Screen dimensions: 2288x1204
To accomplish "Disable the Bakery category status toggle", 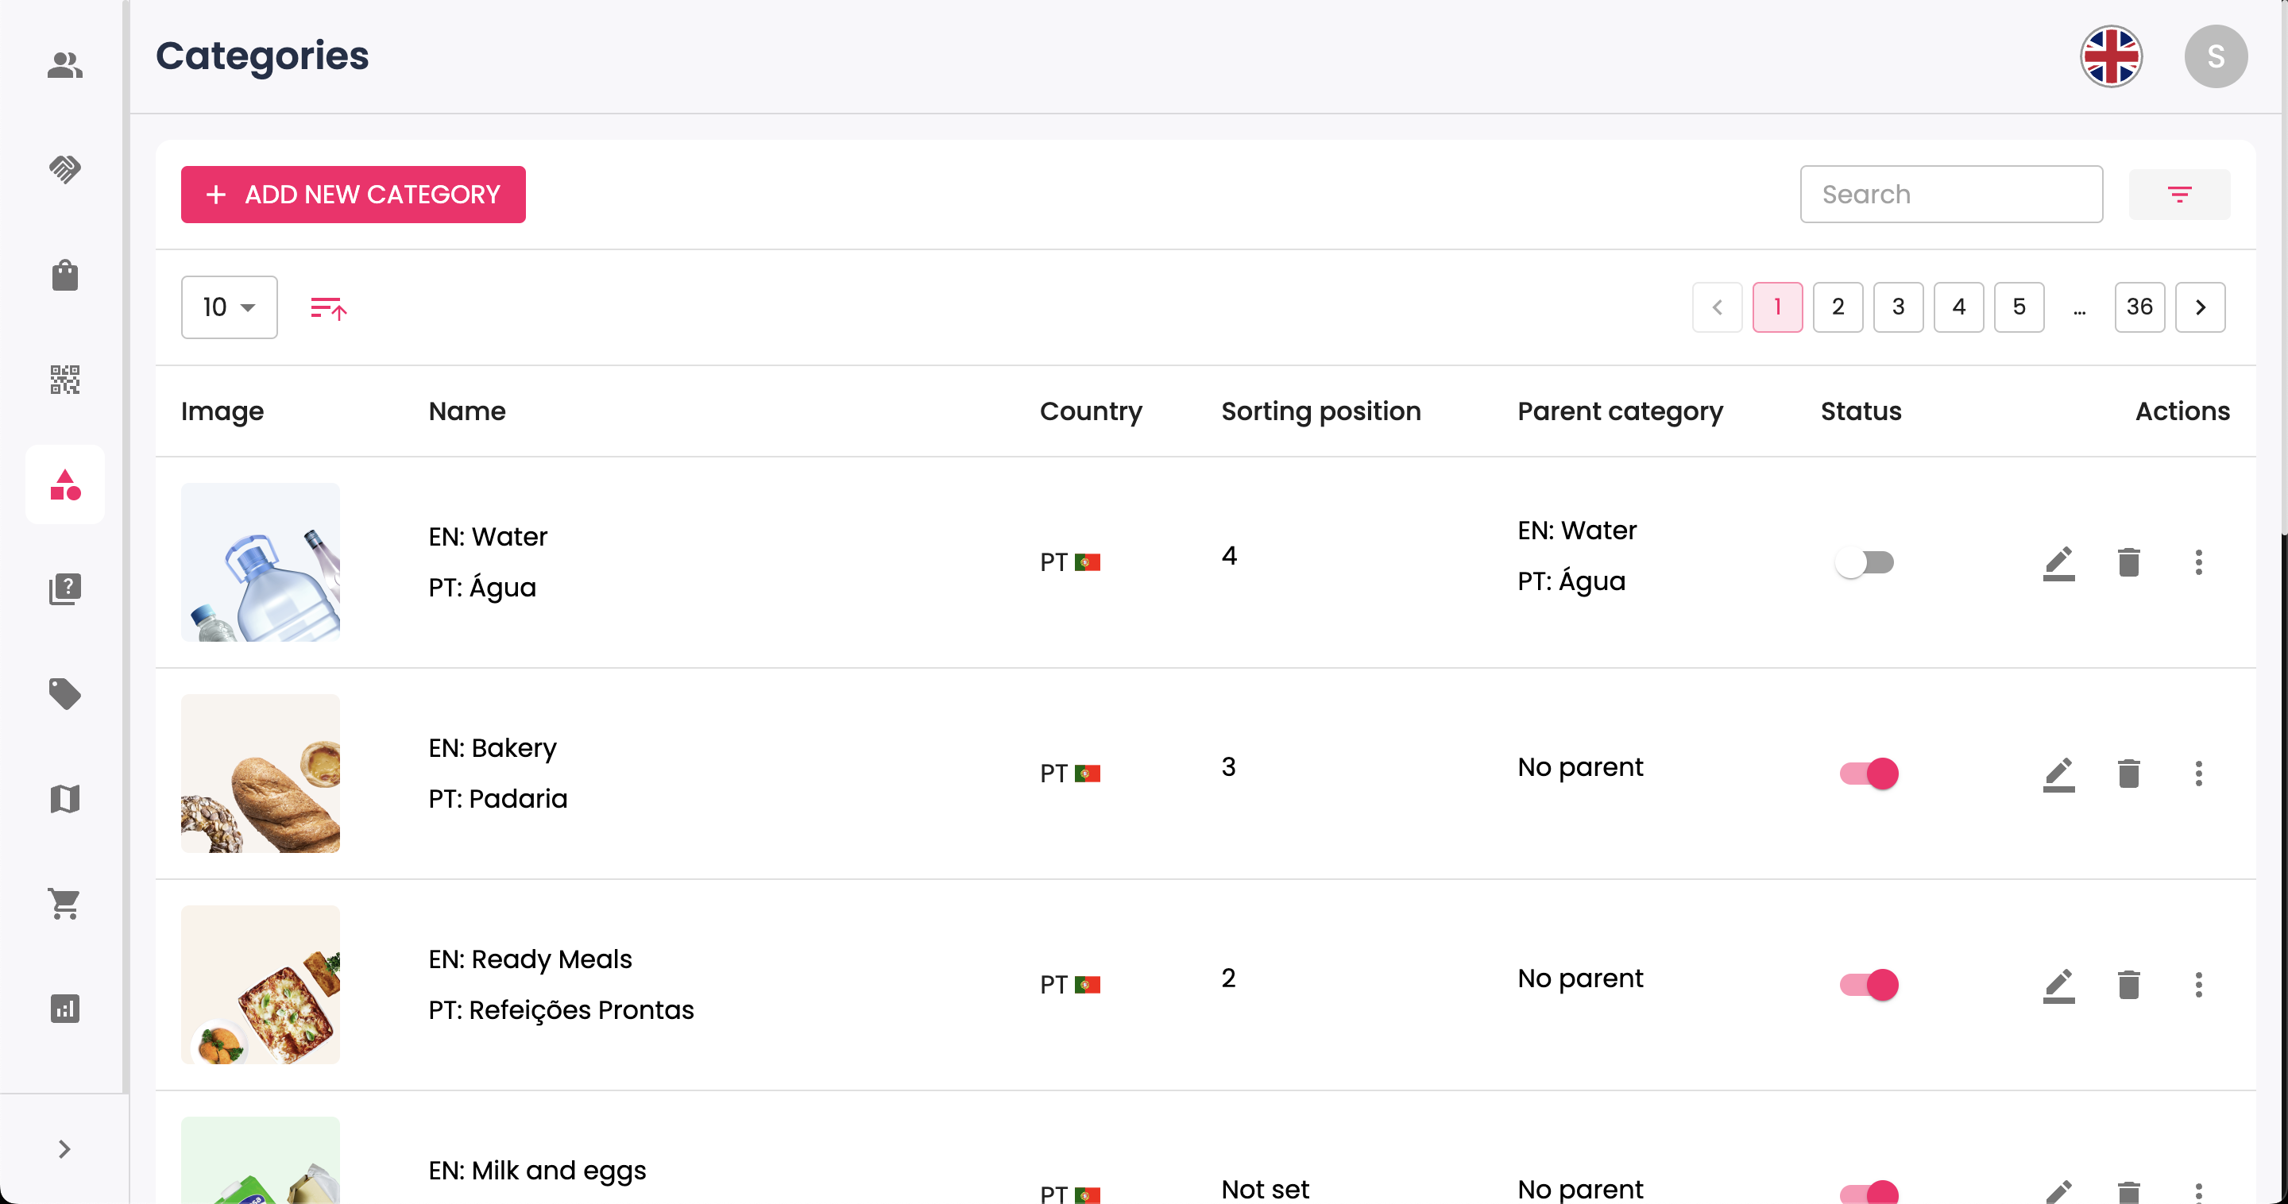I will 1869,774.
